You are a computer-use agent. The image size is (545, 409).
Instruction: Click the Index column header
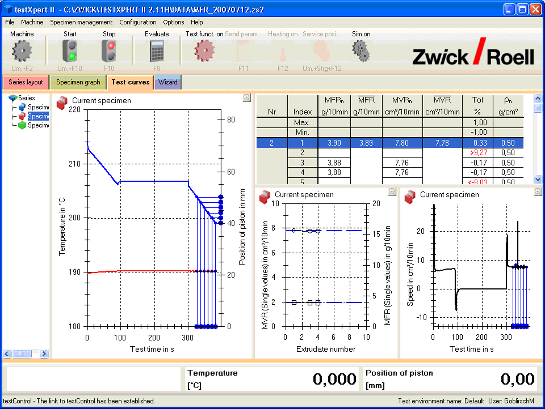(x=303, y=106)
